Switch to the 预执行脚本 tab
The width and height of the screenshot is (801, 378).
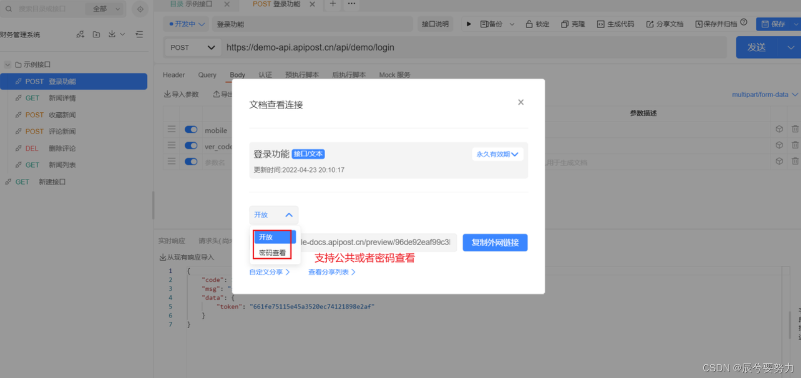tap(302, 75)
